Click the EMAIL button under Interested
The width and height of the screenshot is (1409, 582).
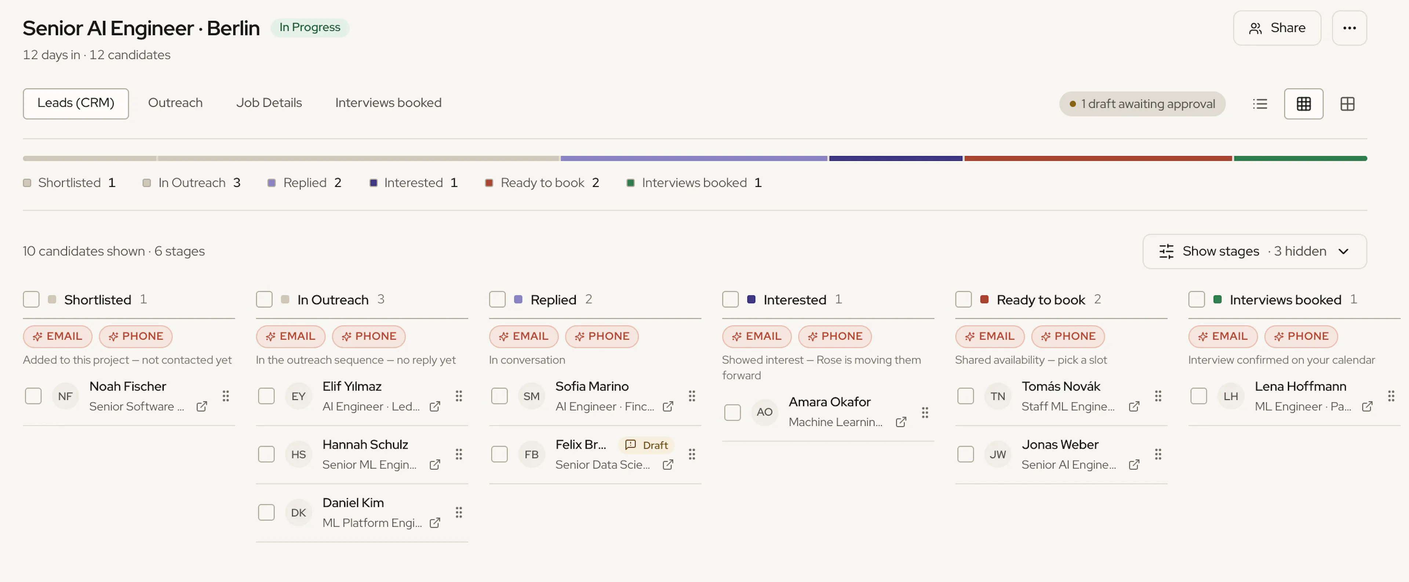pyautogui.click(x=757, y=336)
